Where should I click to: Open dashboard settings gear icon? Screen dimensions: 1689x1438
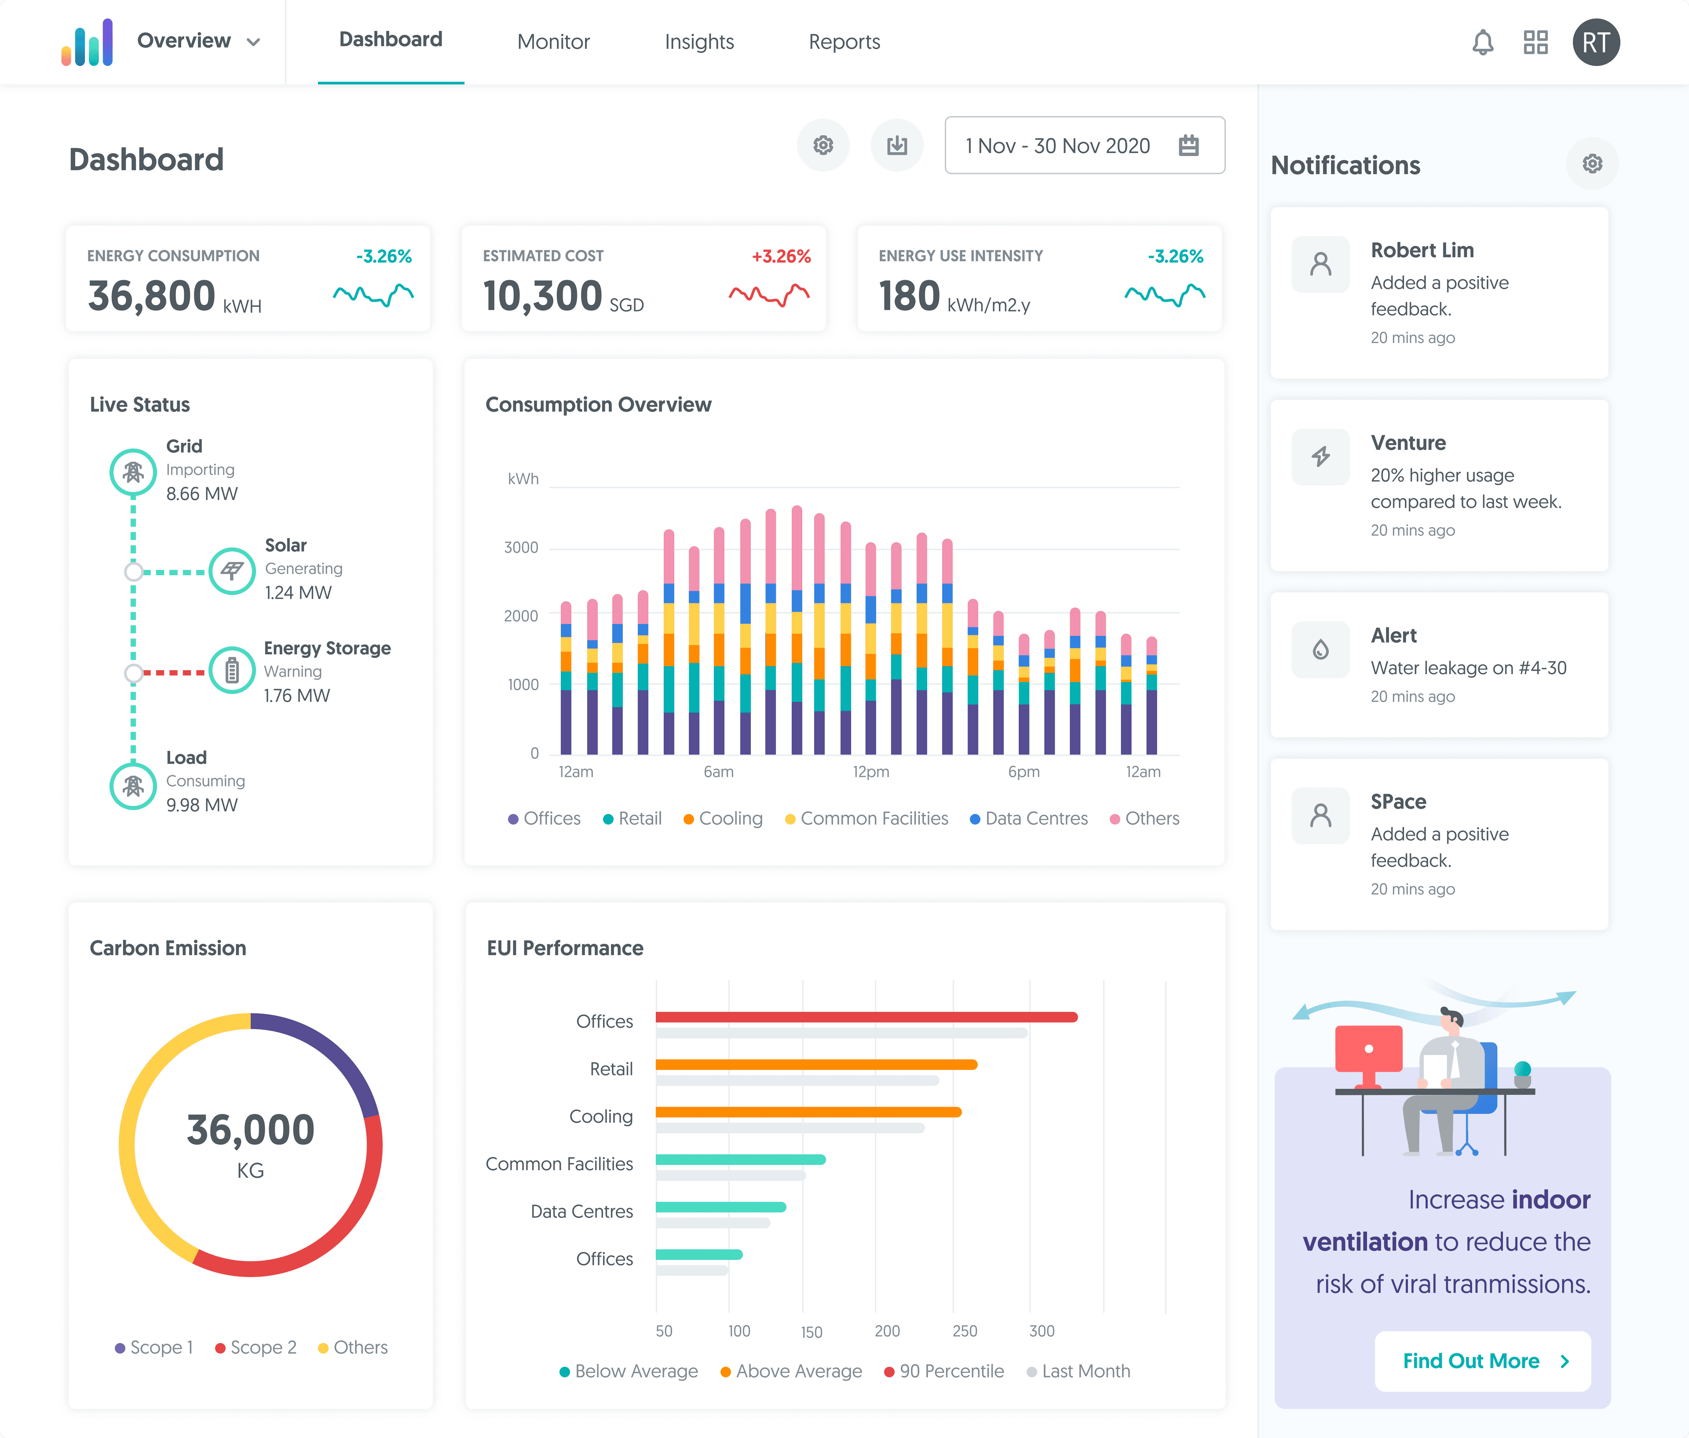pos(823,146)
